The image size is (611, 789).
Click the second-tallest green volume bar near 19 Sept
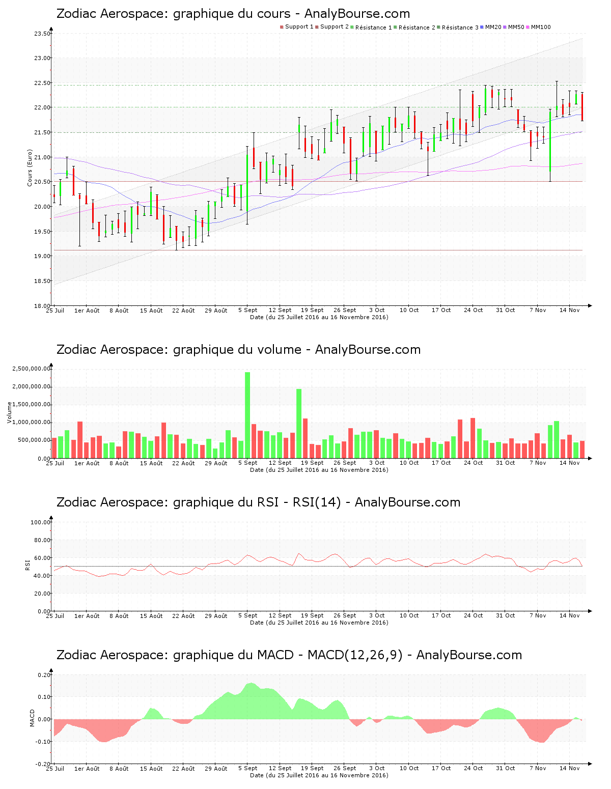pos(299,424)
